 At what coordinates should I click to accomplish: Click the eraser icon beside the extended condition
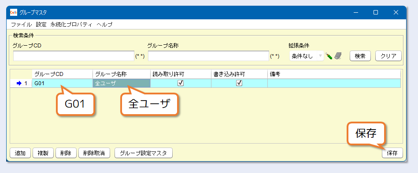click(338, 56)
